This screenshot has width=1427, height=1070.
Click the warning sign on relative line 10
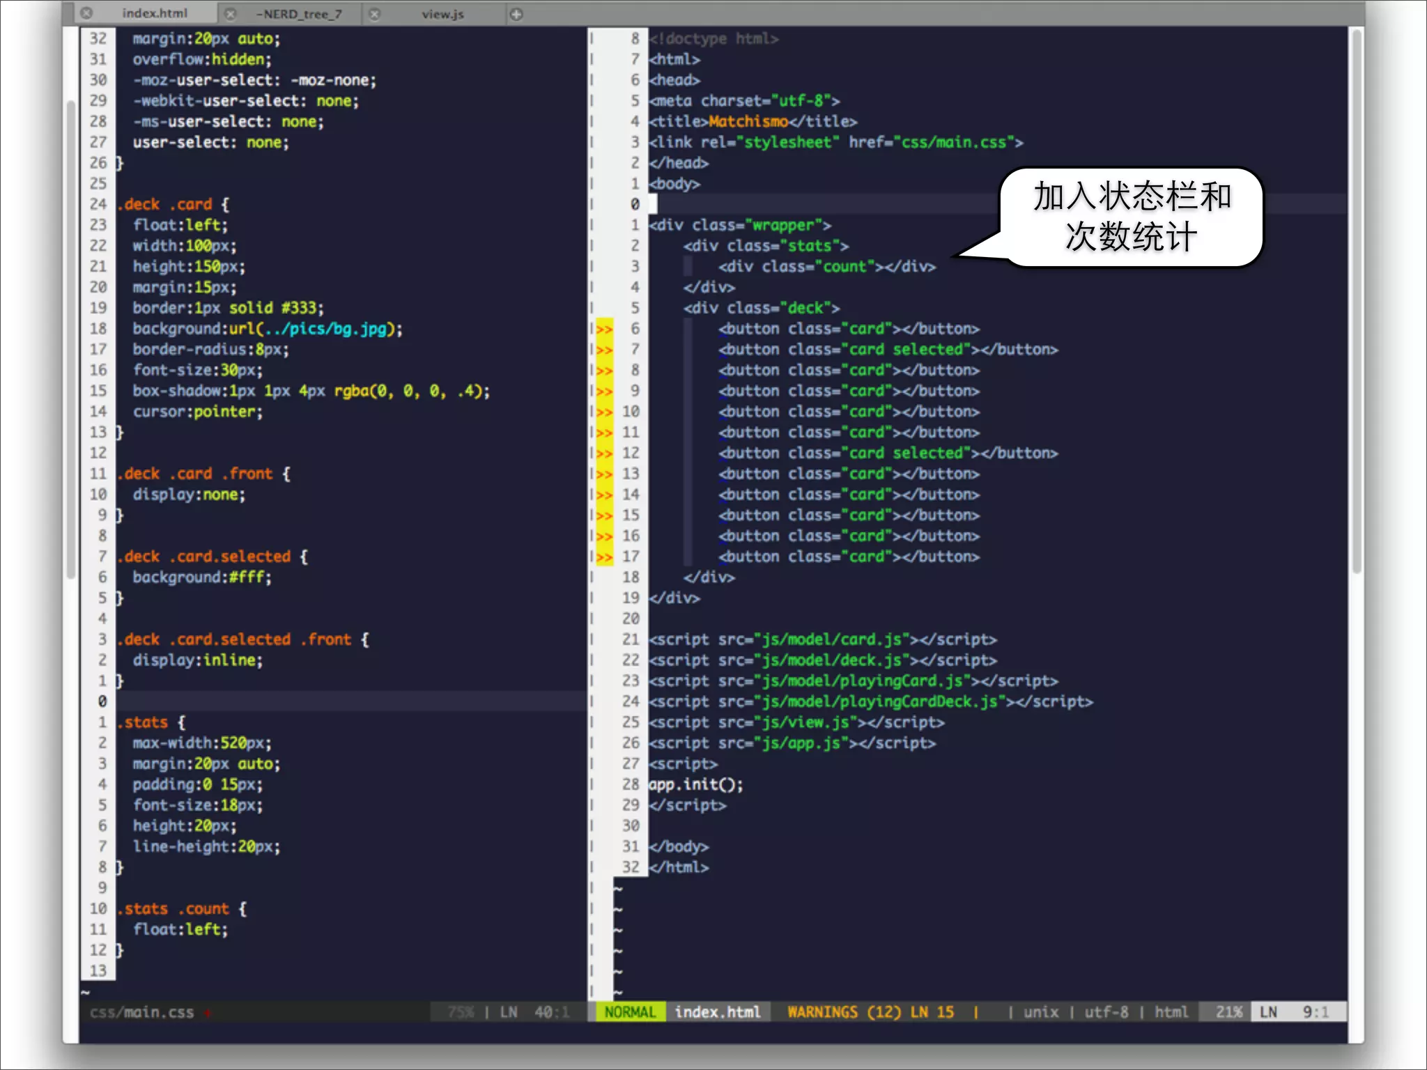coord(604,412)
